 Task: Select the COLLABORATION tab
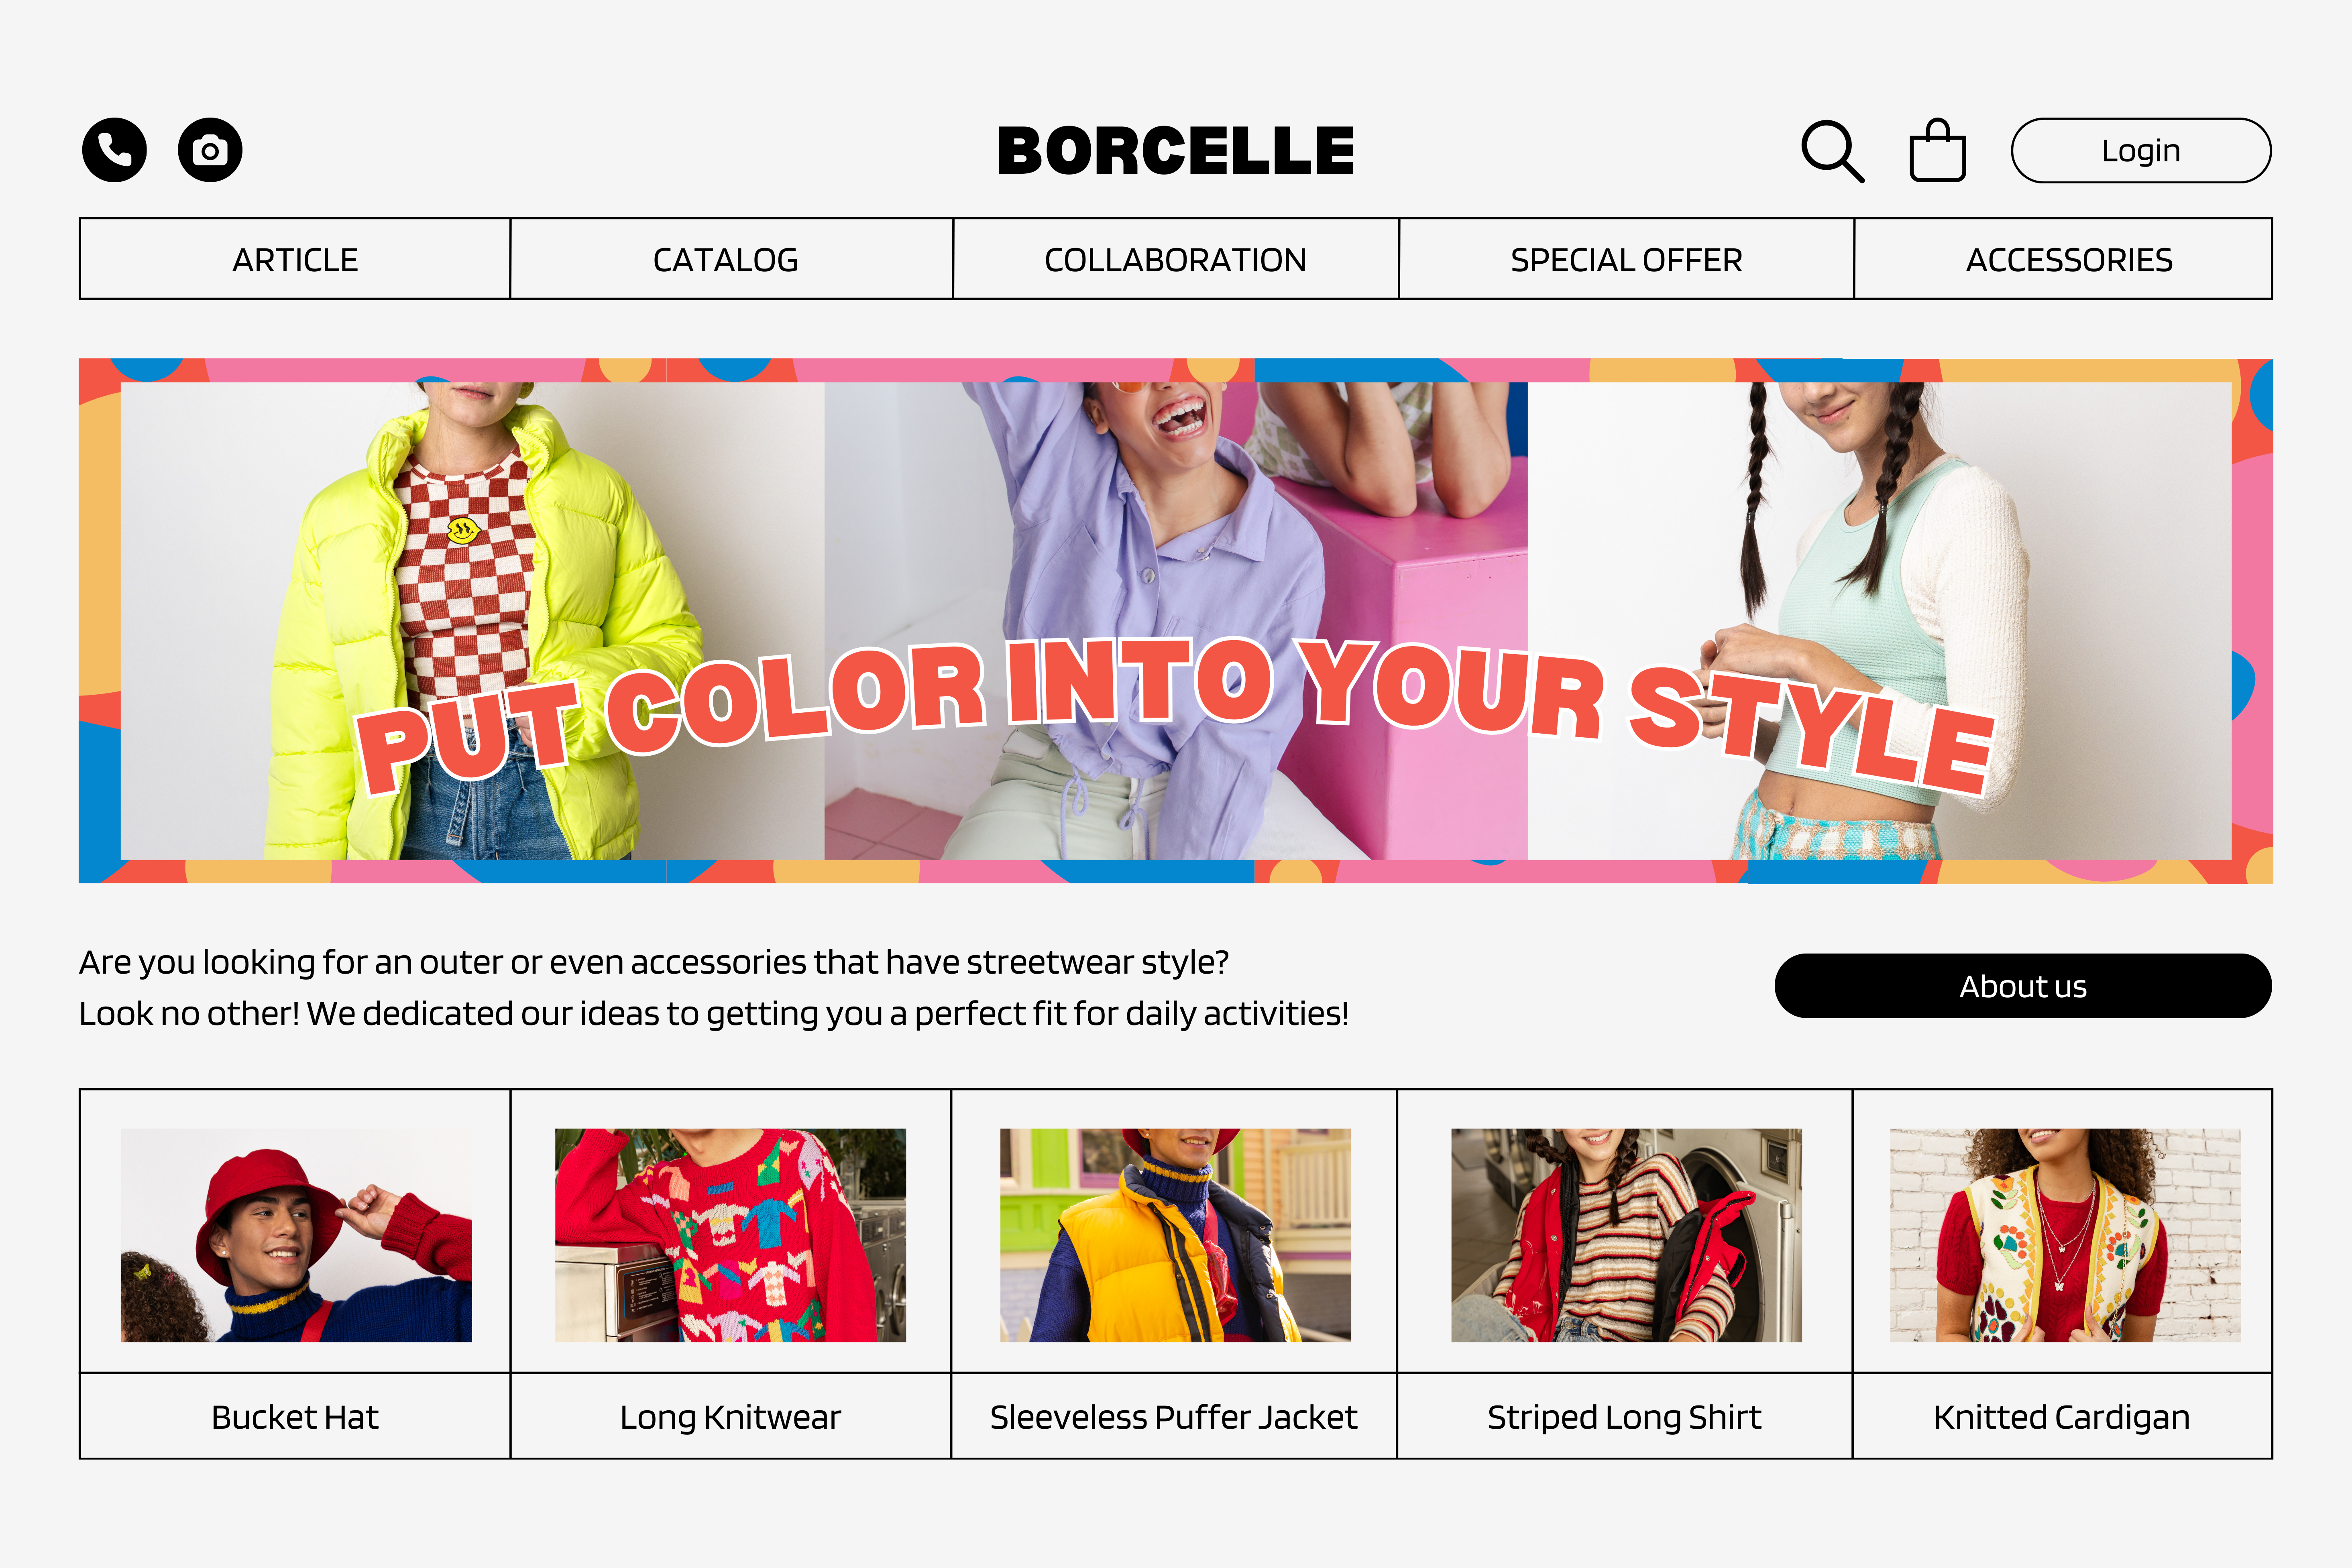[x=1176, y=259]
